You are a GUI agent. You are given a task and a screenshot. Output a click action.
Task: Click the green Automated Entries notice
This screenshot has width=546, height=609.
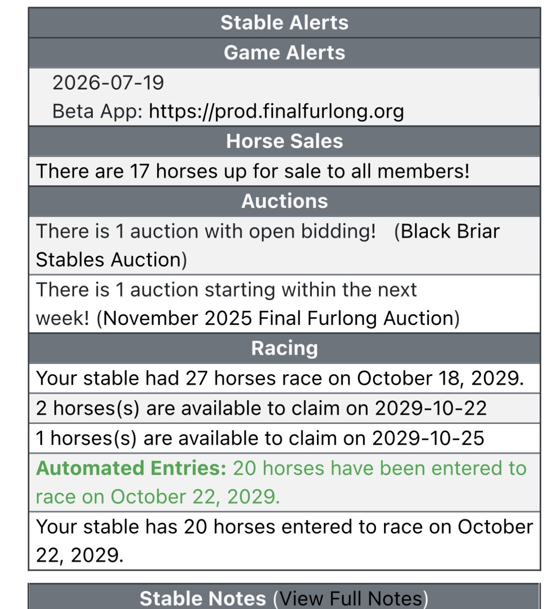281,482
